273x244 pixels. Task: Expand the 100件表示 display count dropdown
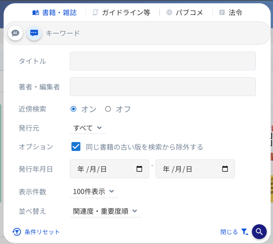(x=94, y=191)
